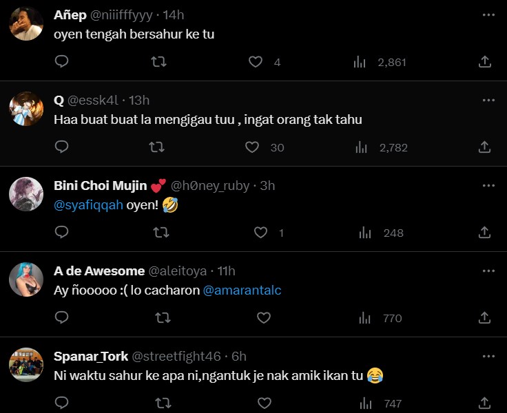This screenshot has width=507, height=413.
Task: Share Spanar_Tork's tweet
Action: pyautogui.click(x=484, y=403)
